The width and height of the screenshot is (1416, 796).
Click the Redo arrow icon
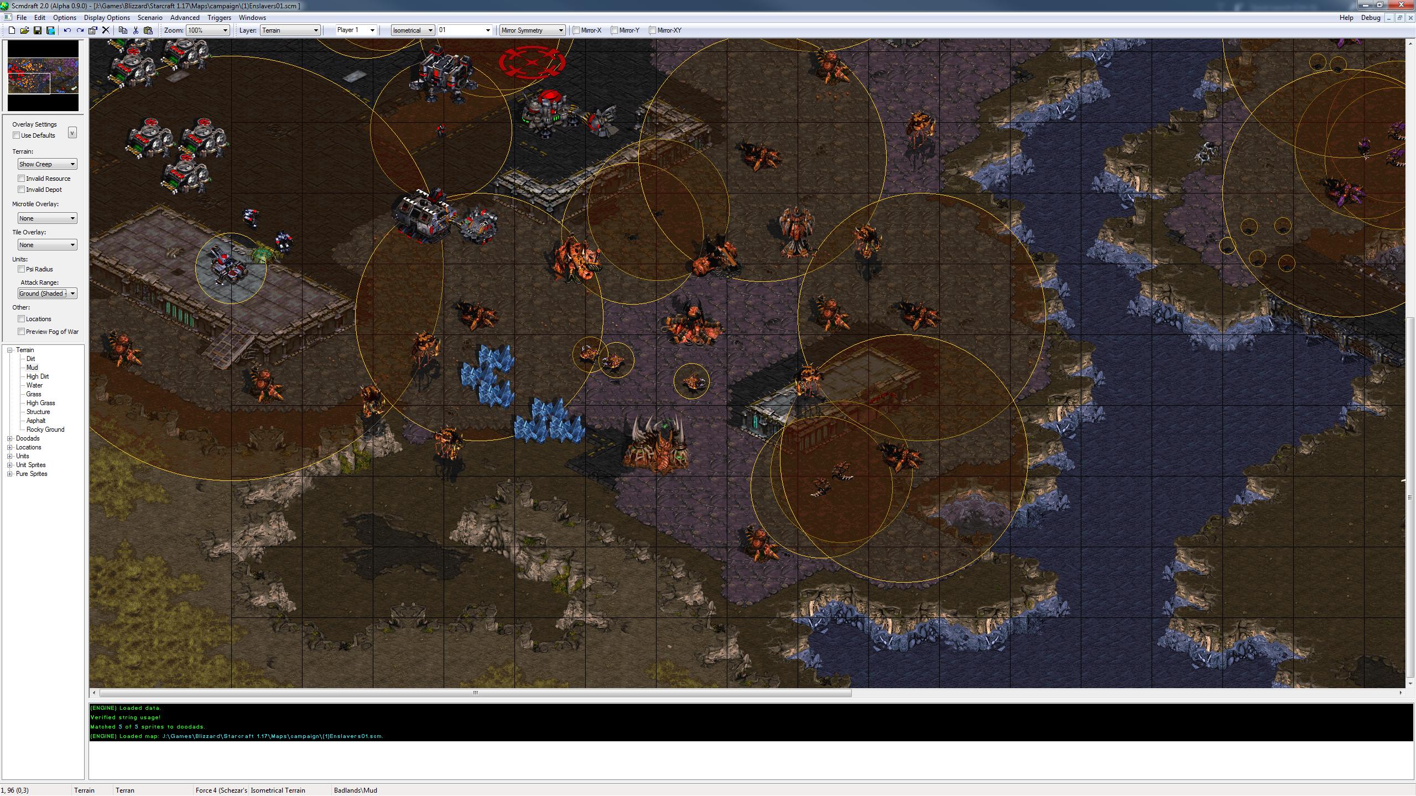point(80,30)
